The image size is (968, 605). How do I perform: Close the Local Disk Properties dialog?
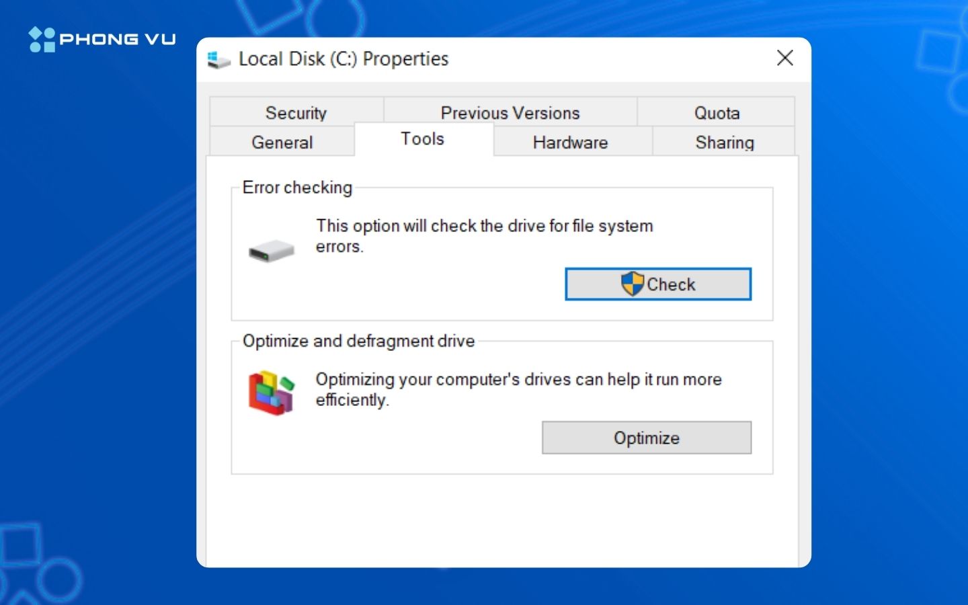click(x=784, y=58)
